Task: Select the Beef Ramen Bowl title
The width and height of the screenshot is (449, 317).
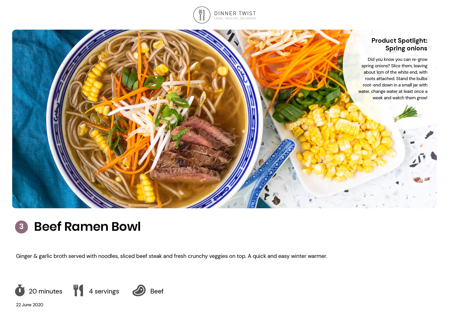Action: 87,227
